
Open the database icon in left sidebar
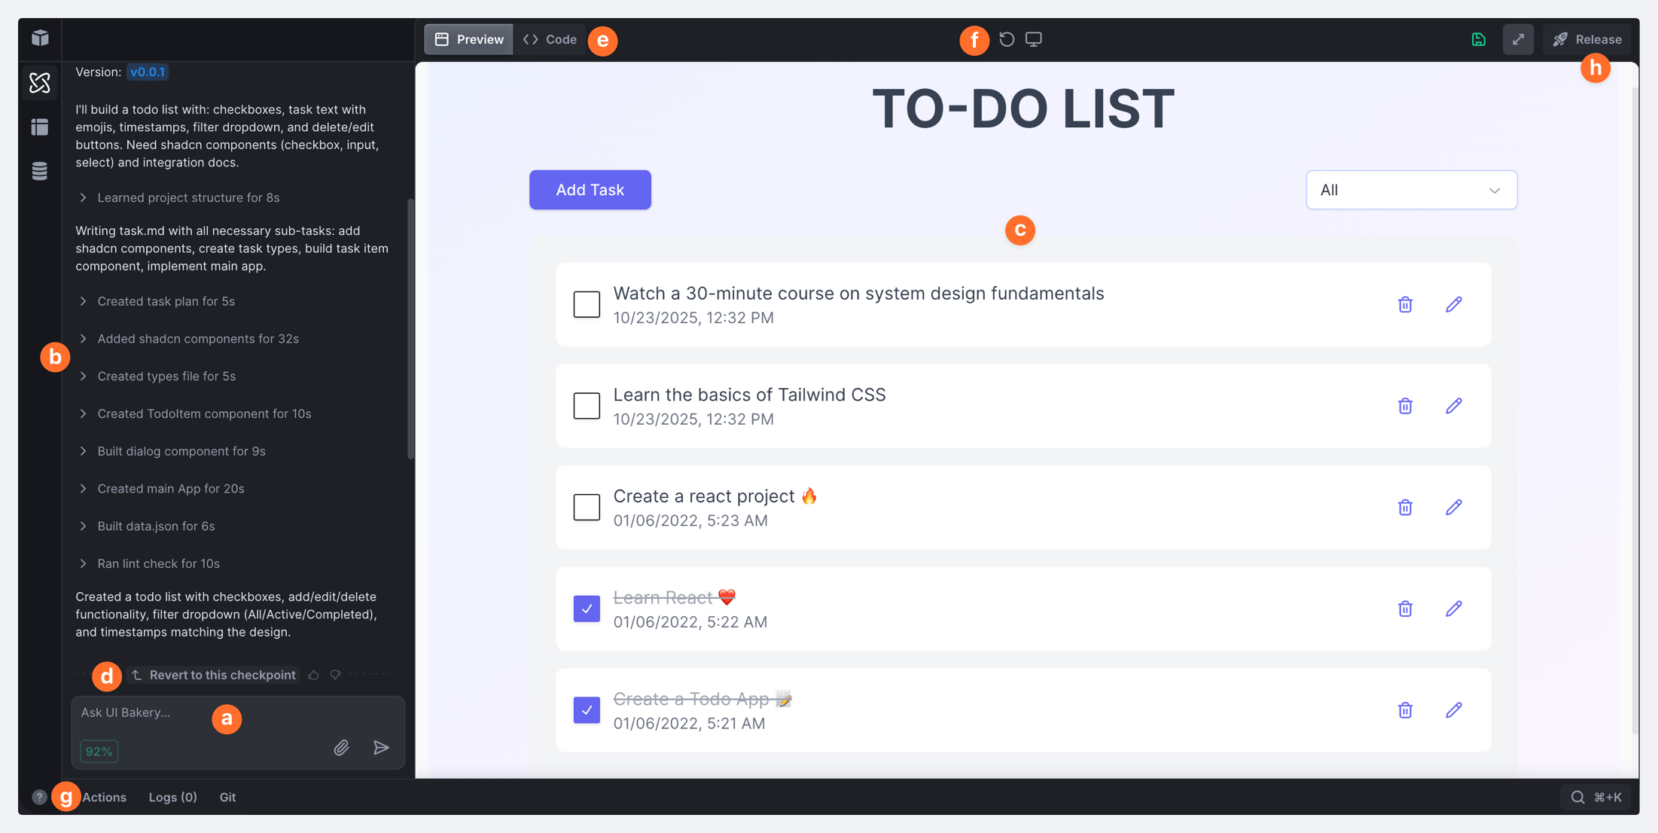[x=40, y=171]
